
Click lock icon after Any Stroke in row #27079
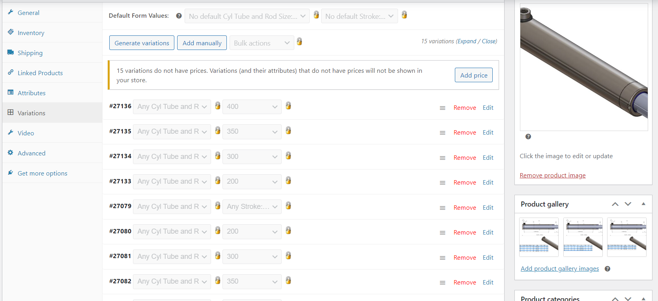288,205
